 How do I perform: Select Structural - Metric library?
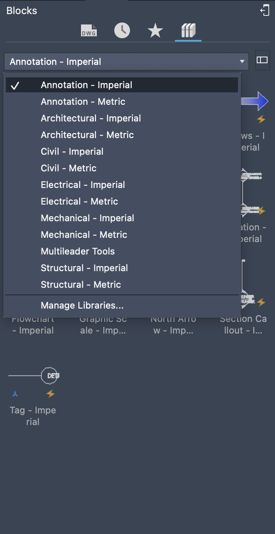click(x=81, y=285)
